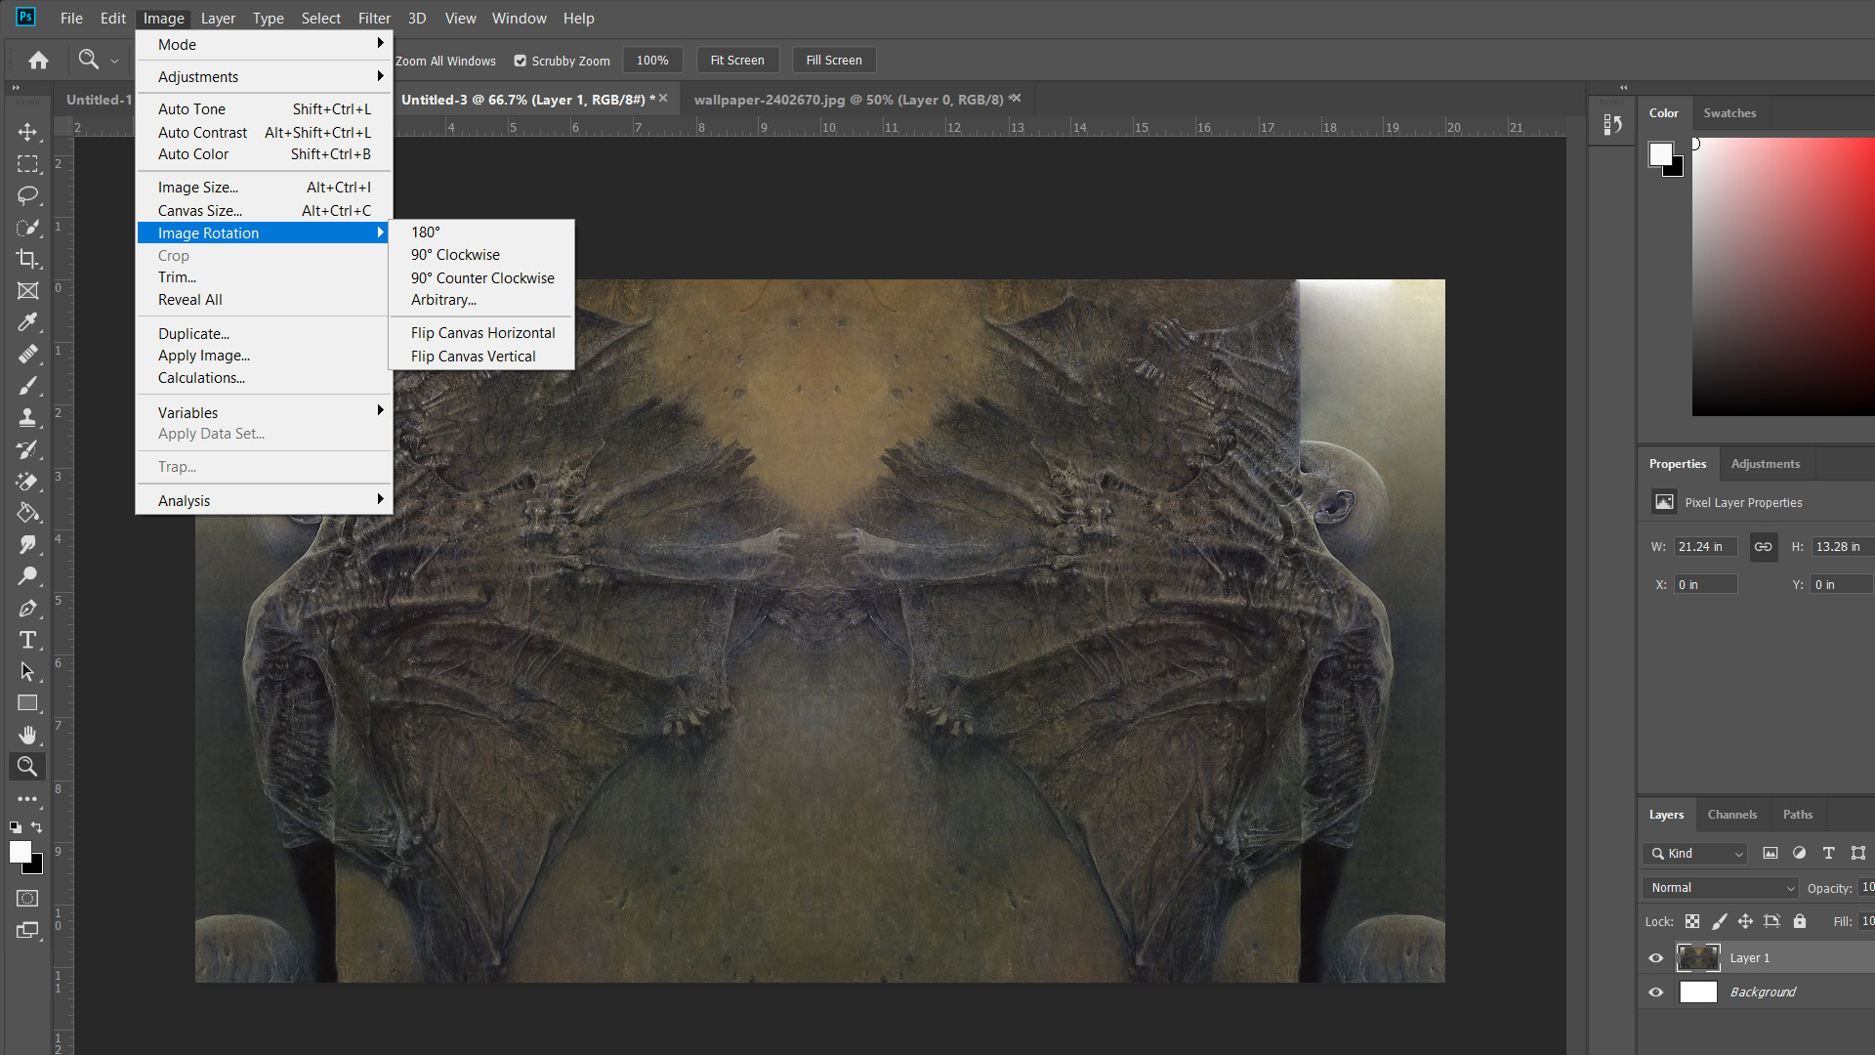Image resolution: width=1875 pixels, height=1055 pixels.
Task: Switch to Swatches tab
Action: click(x=1729, y=113)
